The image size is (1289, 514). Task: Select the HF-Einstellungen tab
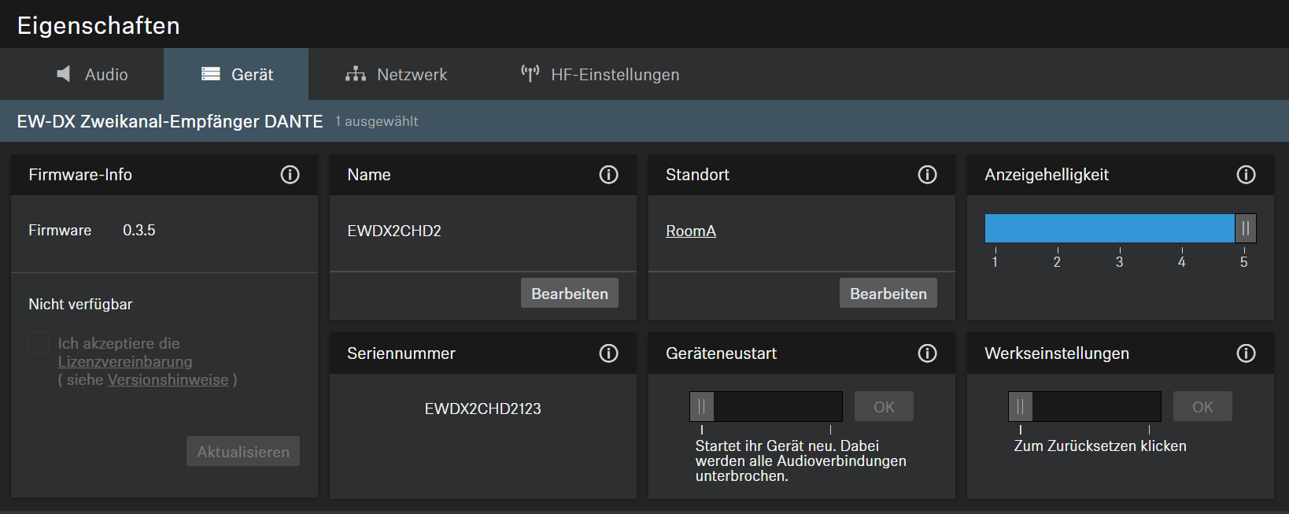pyautogui.click(x=600, y=75)
